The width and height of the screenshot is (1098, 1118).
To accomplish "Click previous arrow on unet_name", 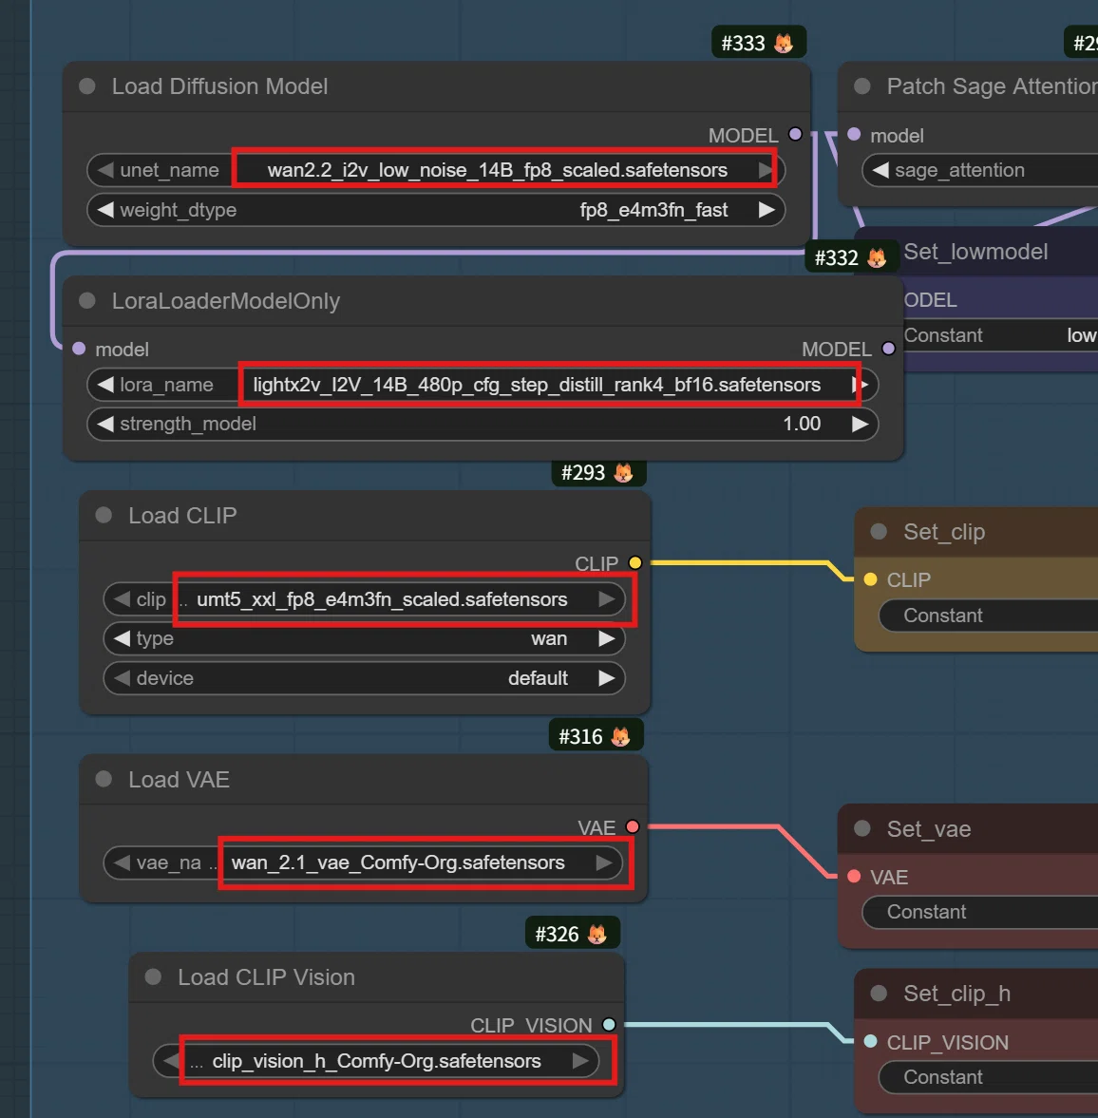I will [104, 170].
